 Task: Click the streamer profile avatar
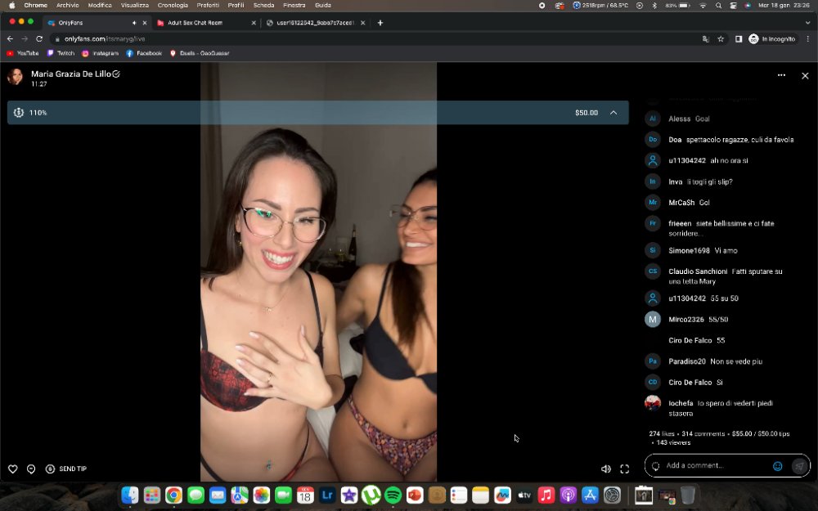[15, 77]
